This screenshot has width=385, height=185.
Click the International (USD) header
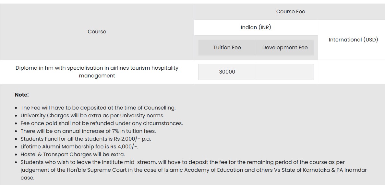[353, 40]
